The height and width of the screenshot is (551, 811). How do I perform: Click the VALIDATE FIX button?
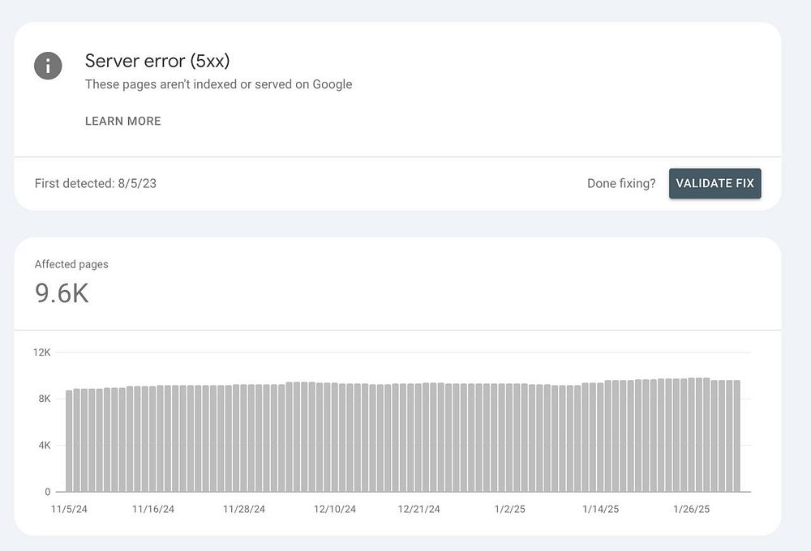click(714, 183)
